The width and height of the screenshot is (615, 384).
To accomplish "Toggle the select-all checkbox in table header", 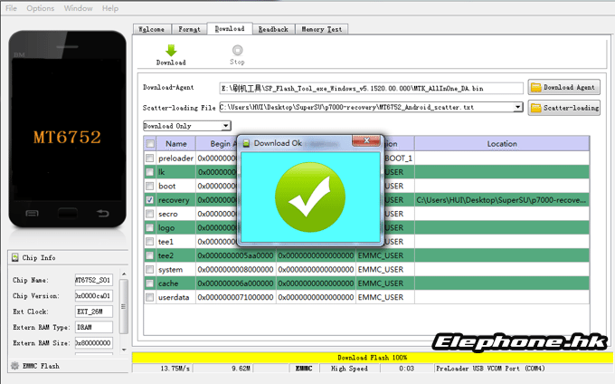I will point(150,144).
